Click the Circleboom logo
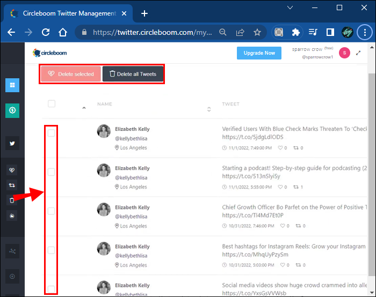The image size is (376, 297). (x=49, y=53)
